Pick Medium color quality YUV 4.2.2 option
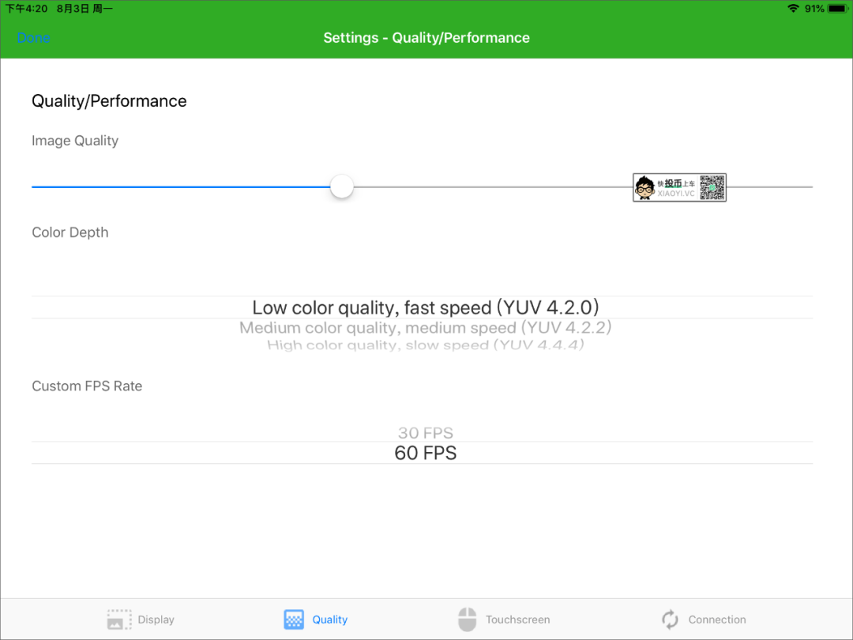The image size is (853, 640). [426, 328]
